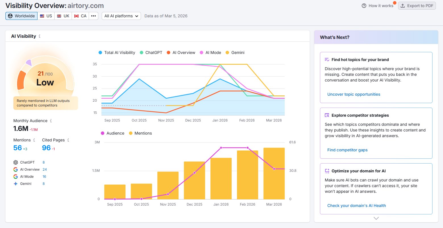Viewport: 443px width, 228px height.
Task: Toggle Audience legend series in bar chart
Action: [112, 133]
